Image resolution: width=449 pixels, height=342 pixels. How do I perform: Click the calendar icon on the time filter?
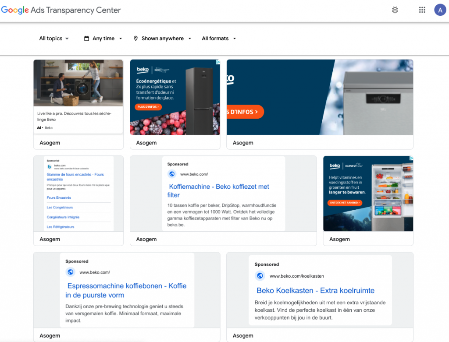point(86,38)
